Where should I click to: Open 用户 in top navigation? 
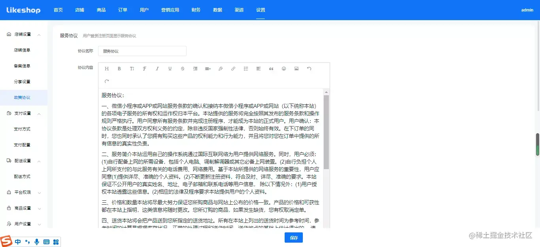pyautogui.click(x=144, y=10)
